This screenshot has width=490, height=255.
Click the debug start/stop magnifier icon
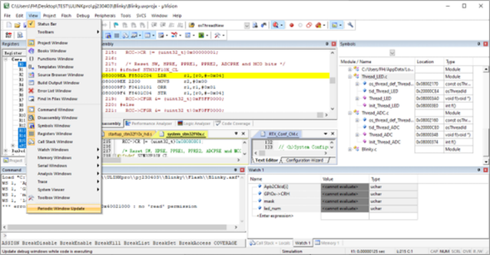tap(275, 25)
